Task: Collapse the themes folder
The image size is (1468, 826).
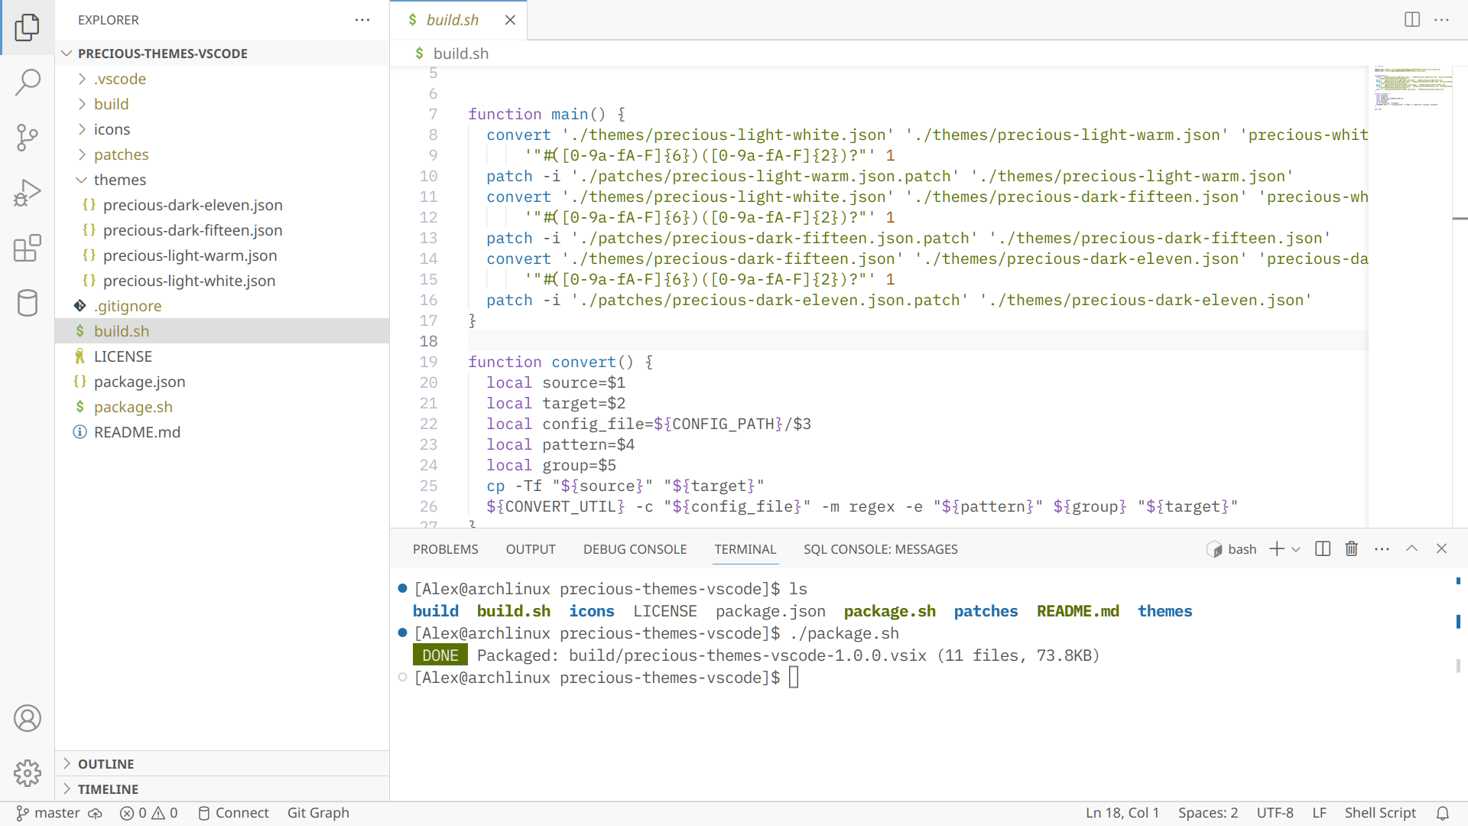Action: pos(119,180)
